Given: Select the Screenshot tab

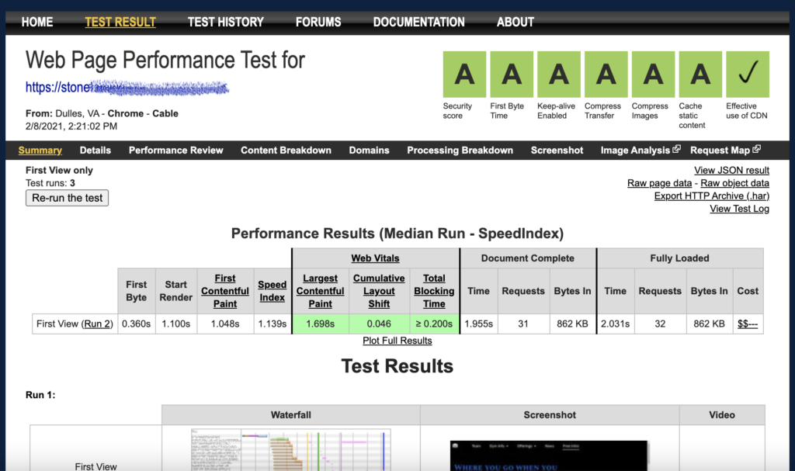Looking at the screenshot, I should point(557,150).
